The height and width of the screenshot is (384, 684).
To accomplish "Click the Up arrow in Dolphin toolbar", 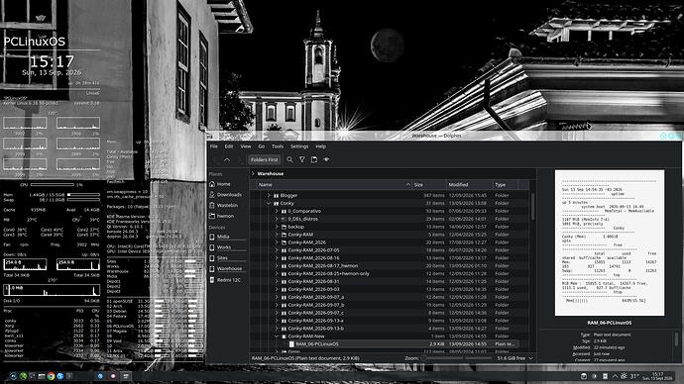I will 227,160.
